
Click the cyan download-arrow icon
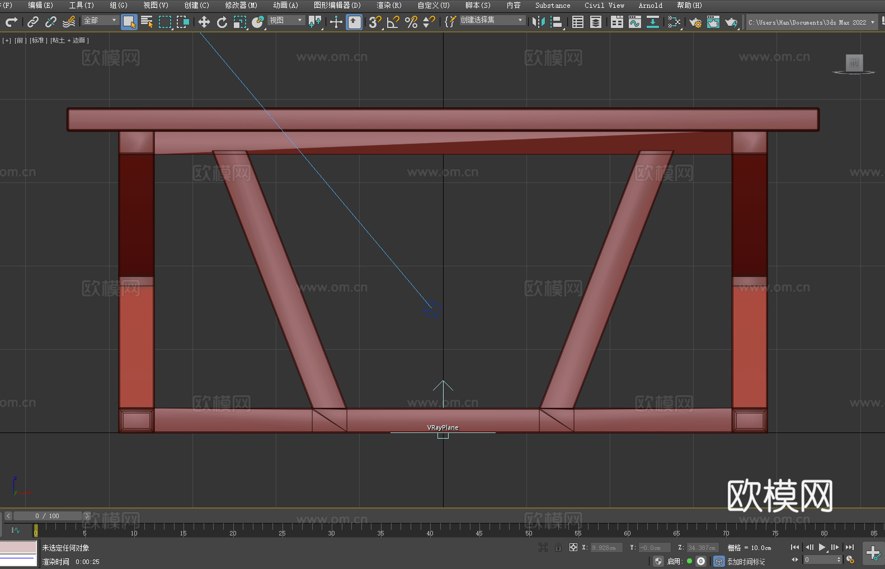point(653,22)
